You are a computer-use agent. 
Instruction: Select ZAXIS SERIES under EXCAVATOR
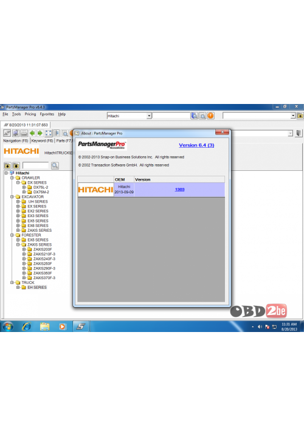point(40,230)
